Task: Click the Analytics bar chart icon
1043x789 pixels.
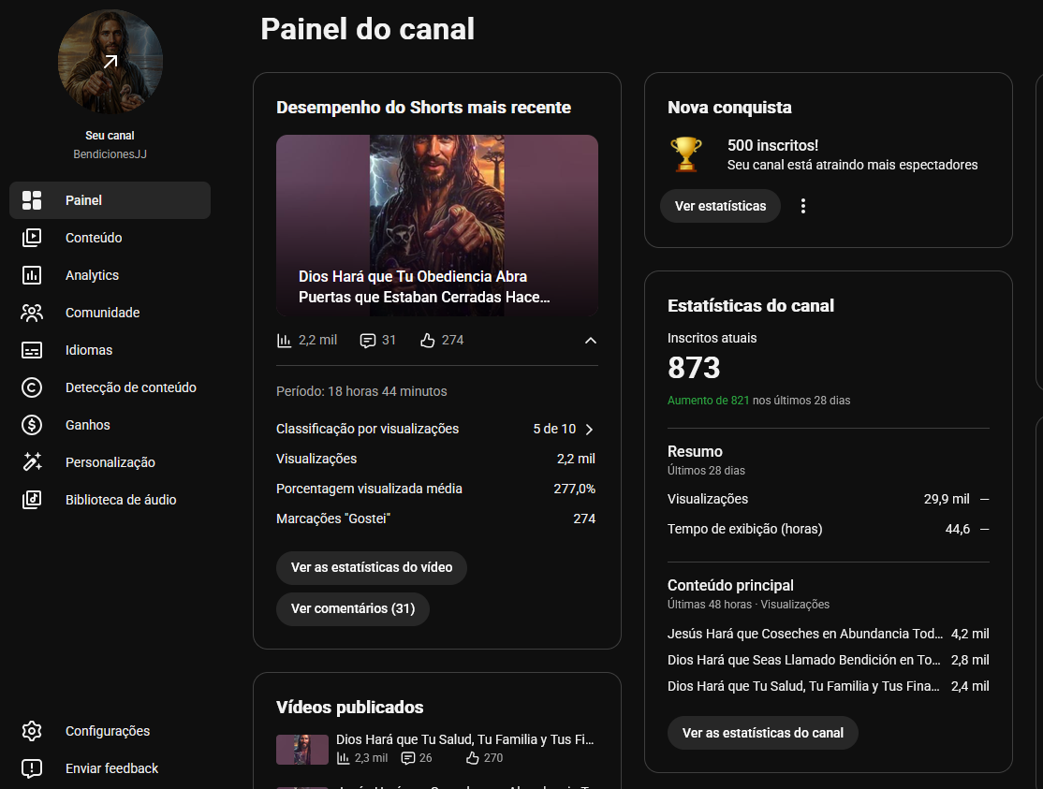Action: pyautogui.click(x=31, y=275)
